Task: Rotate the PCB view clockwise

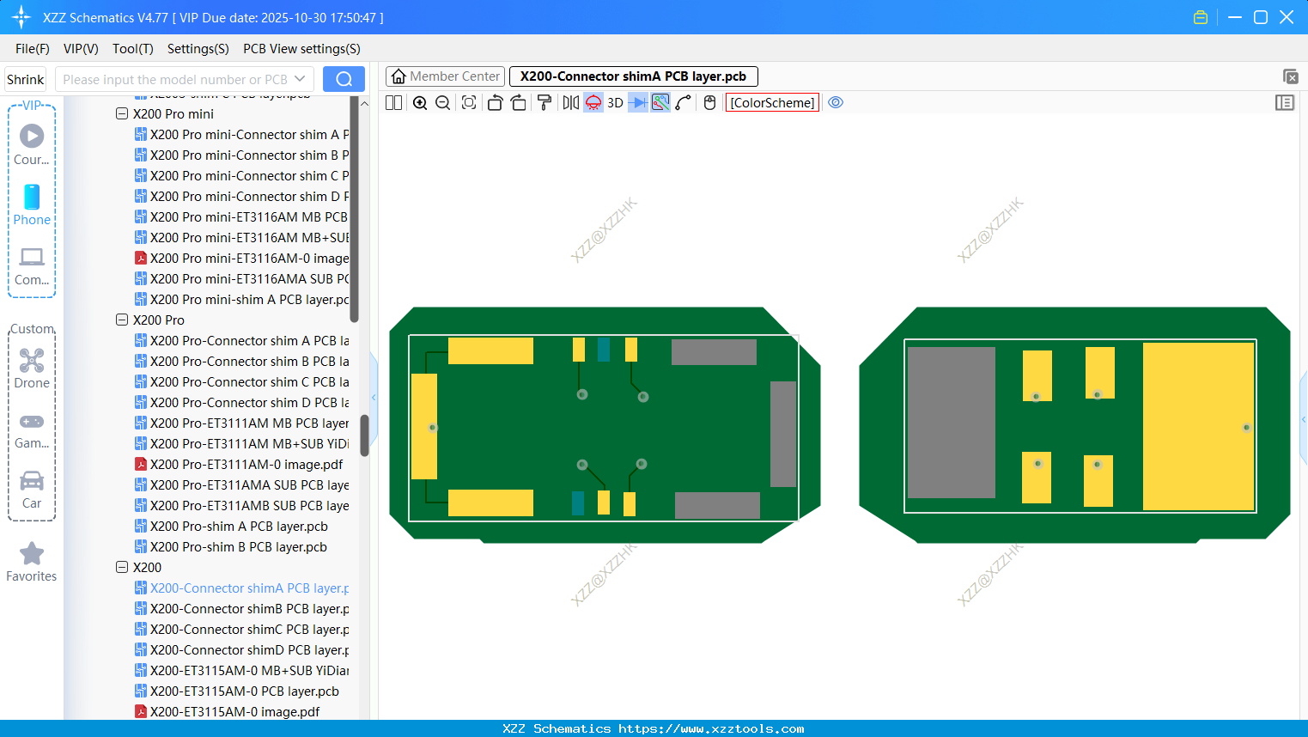Action: click(x=518, y=102)
